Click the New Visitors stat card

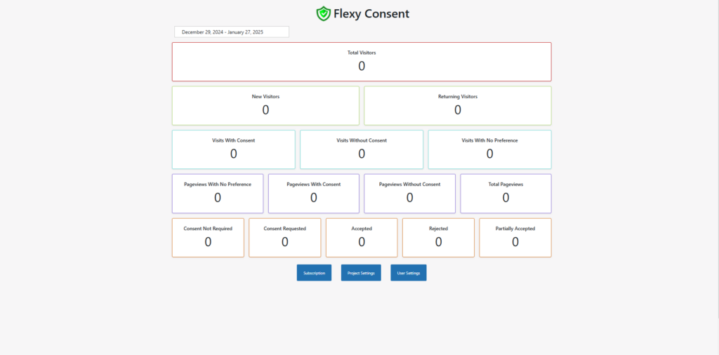(265, 106)
